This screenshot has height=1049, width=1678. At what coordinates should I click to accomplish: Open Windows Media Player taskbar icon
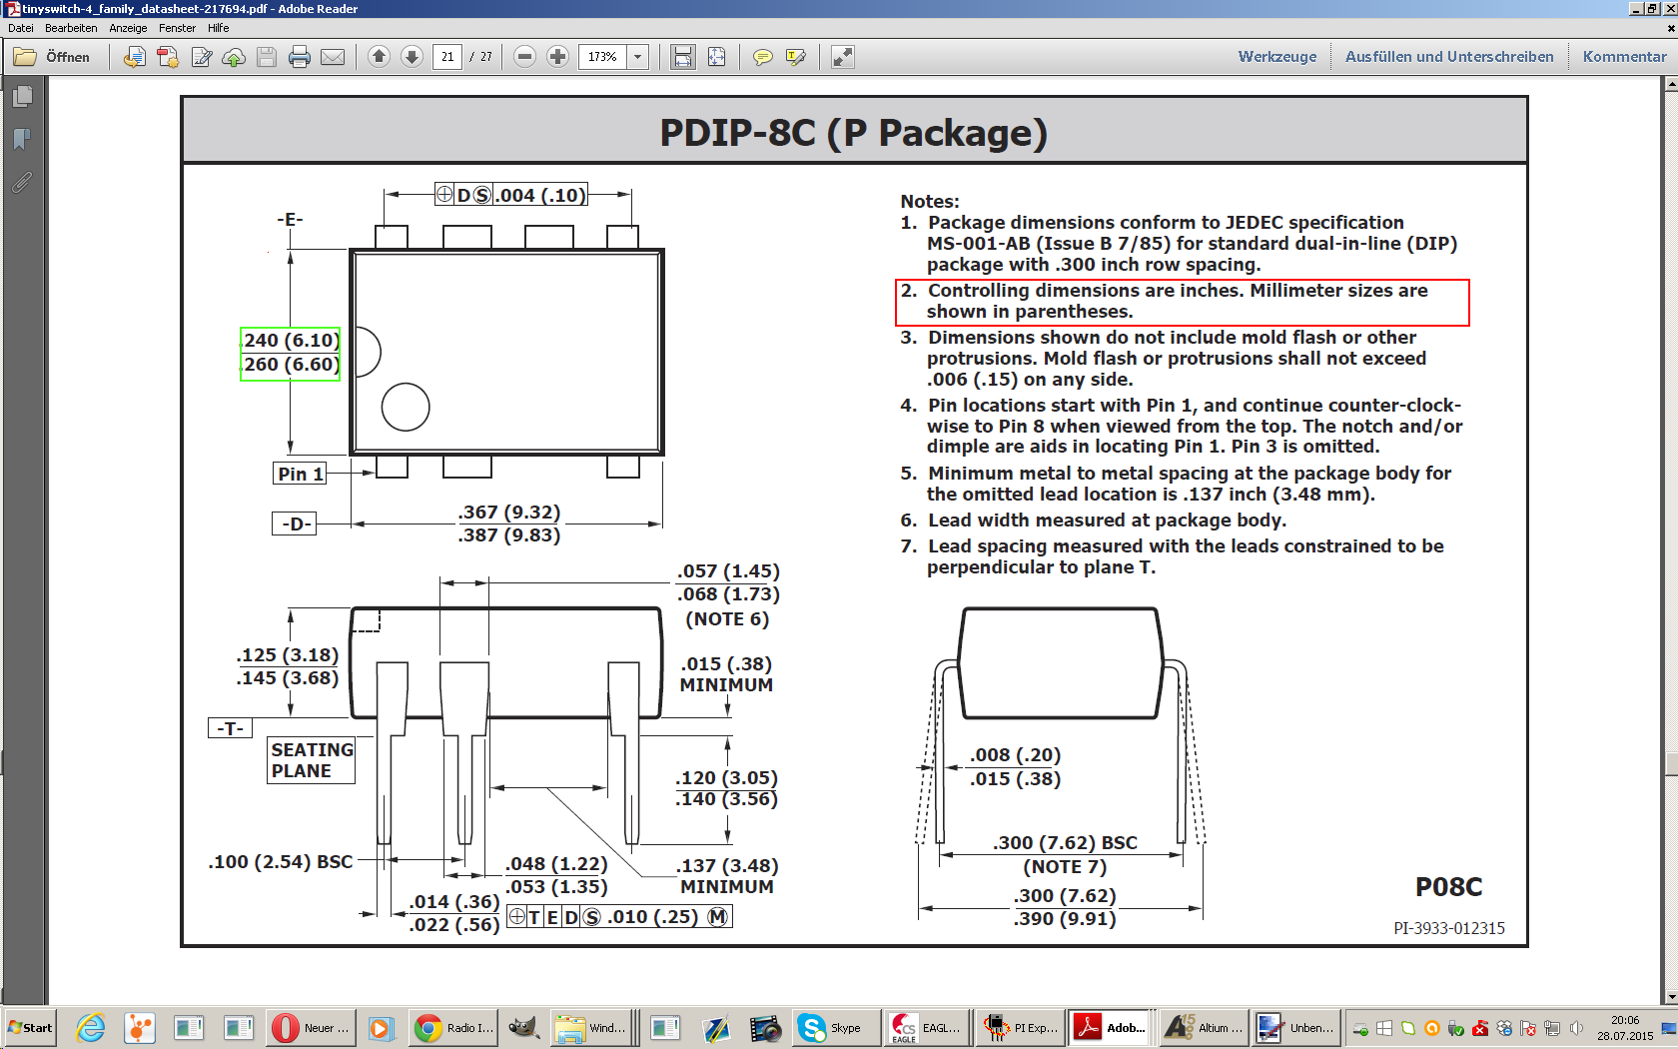click(381, 1028)
